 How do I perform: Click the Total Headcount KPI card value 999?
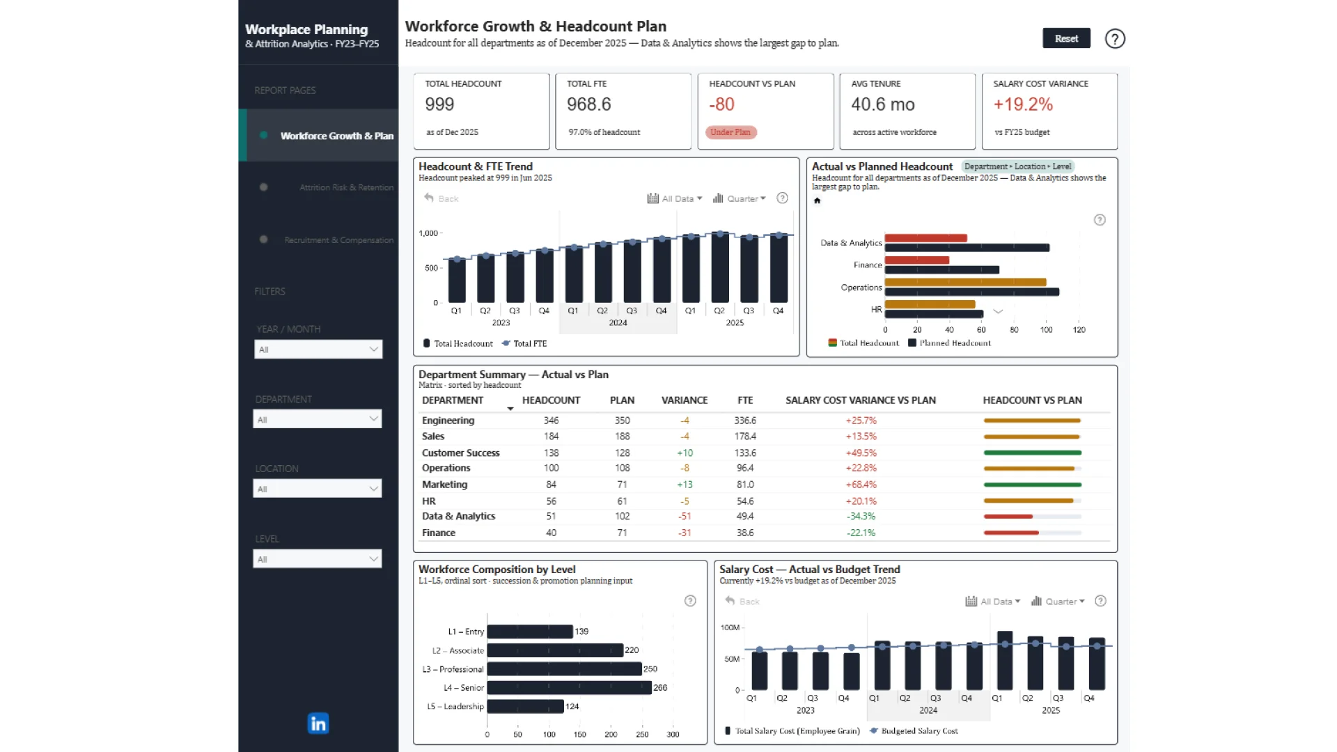(x=439, y=104)
